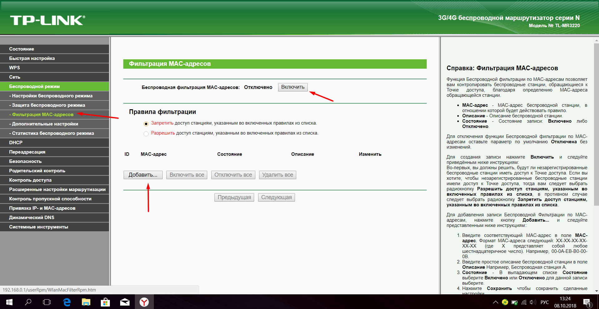599x309 pixels.
Task: Click the help panel scrollbar down arrow
Action: pos(597,291)
